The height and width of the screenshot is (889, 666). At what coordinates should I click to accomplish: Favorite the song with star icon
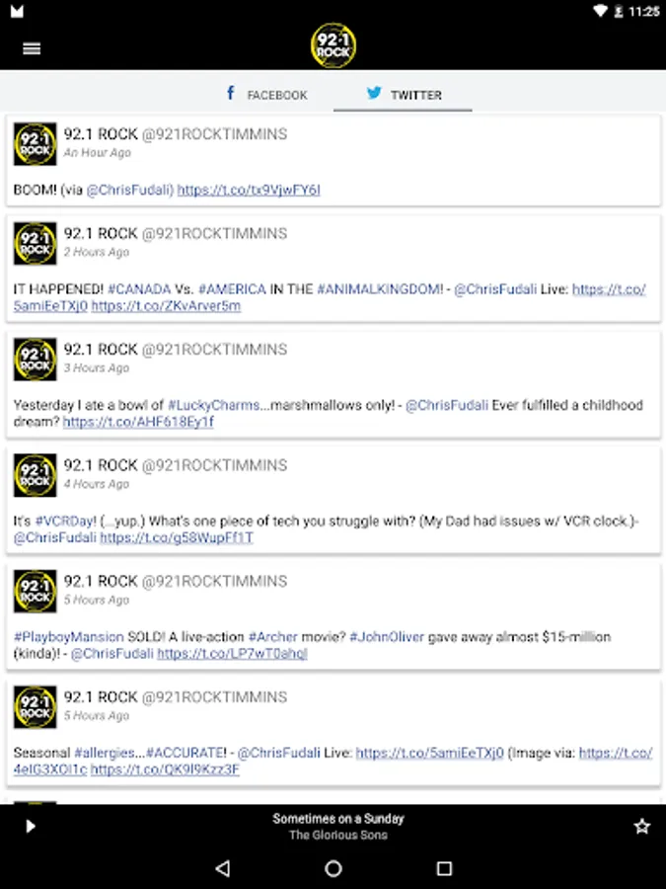coord(641,826)
